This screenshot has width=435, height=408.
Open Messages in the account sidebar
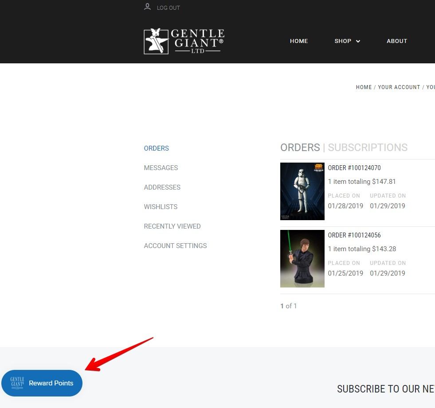pyautogui.click(x=161, y=168)
